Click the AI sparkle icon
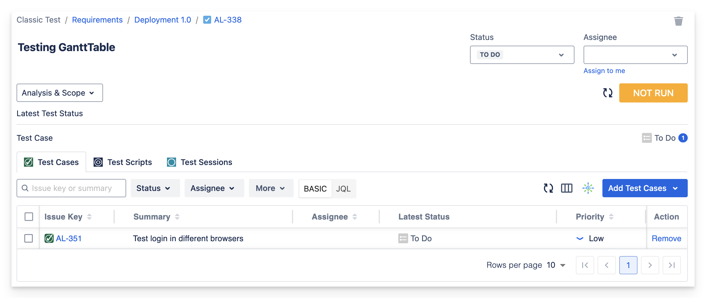 [x=588, y=188]
